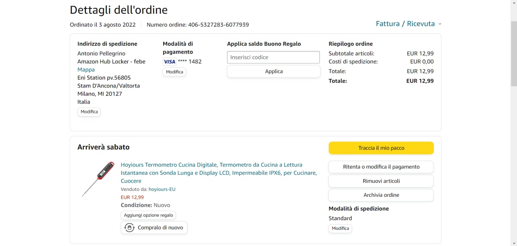Expand the Fattura / Ricevuta dropdown
The width and height of the screenshot is (517, 246).
(x=405, y=24)
